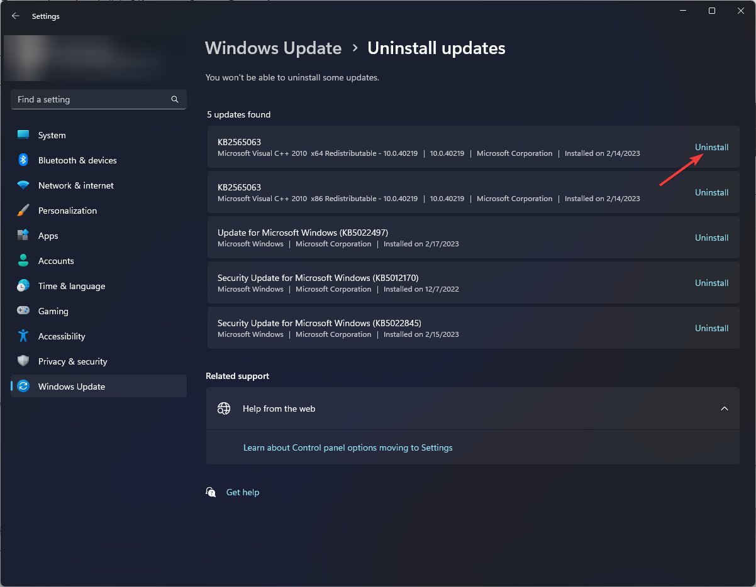Click the Related support heading

237,376
